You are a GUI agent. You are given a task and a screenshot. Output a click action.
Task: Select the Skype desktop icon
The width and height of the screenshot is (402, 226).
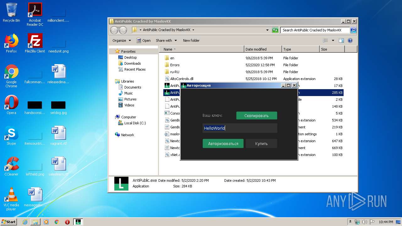(x=11, y=136)
